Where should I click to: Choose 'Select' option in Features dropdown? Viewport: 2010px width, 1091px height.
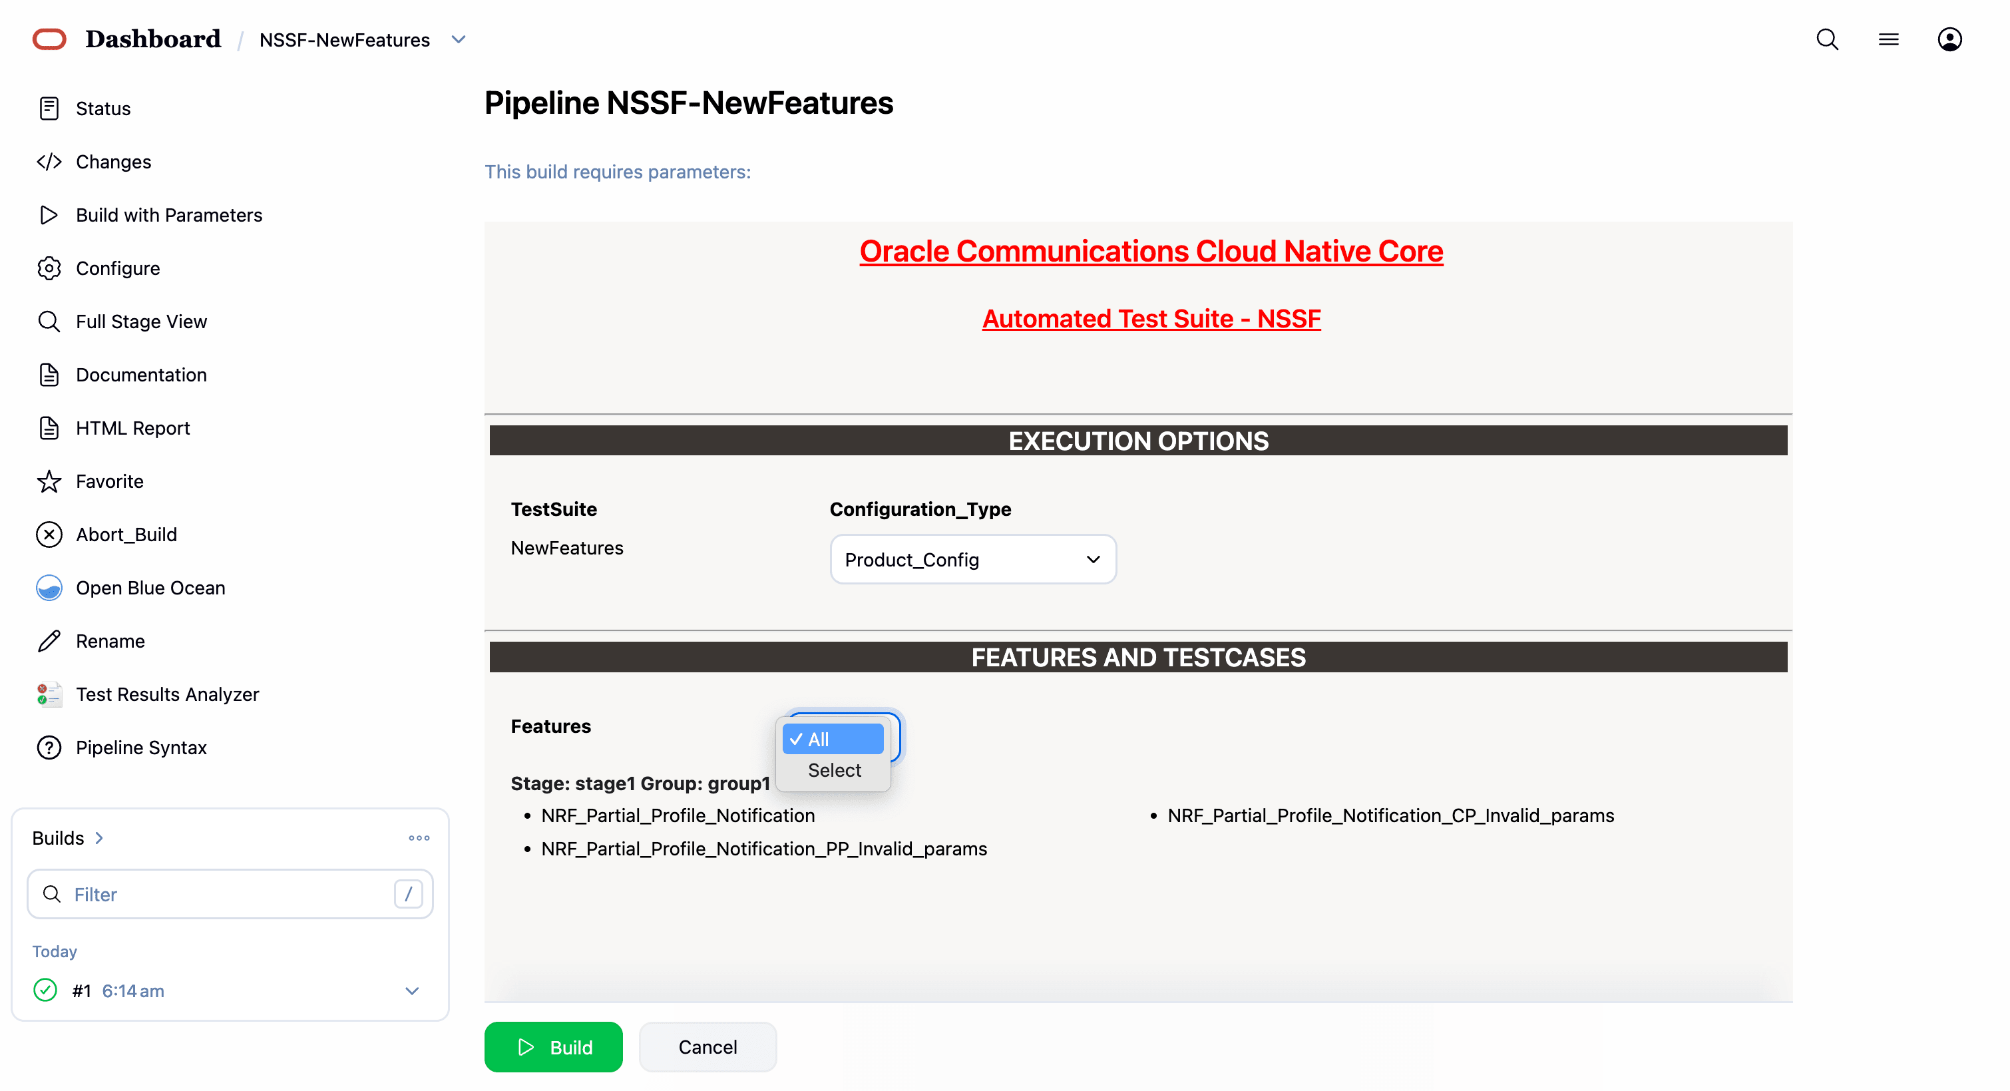click(833, 770)
